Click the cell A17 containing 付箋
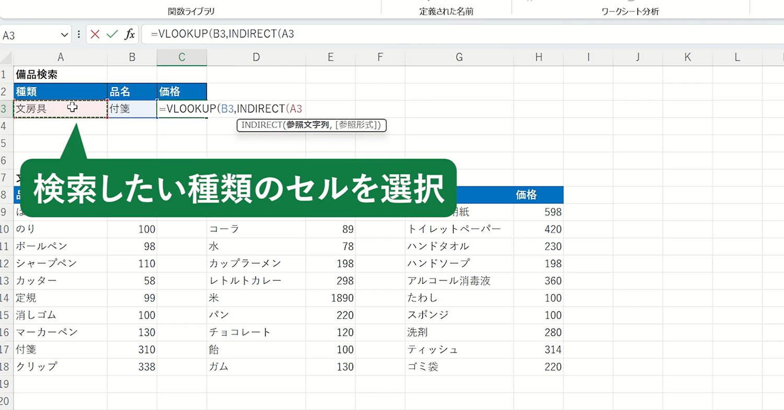 (x=61, y=349)
